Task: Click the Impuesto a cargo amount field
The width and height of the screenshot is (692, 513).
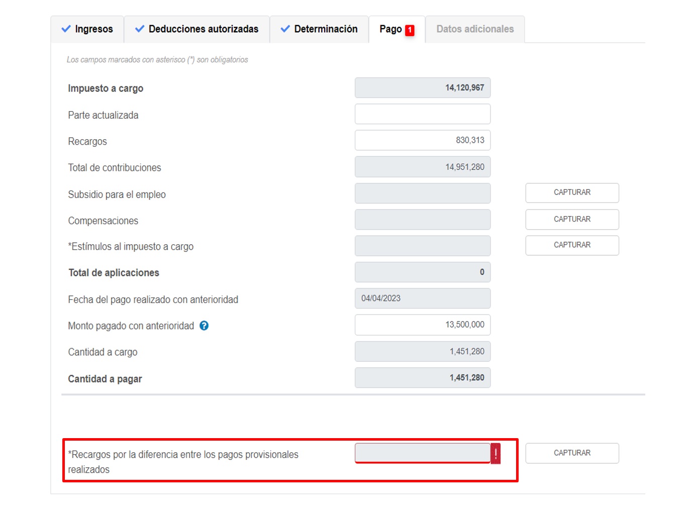Action: (x=422, y=88)
